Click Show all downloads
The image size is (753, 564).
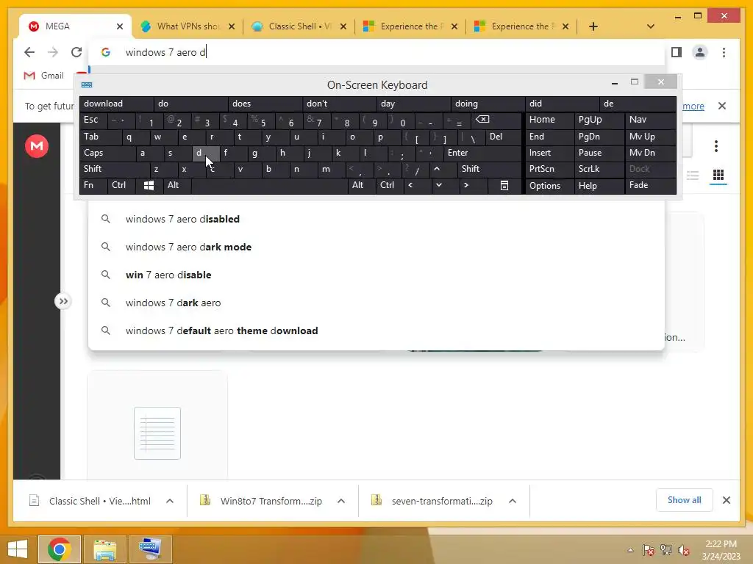coord(684,500)
